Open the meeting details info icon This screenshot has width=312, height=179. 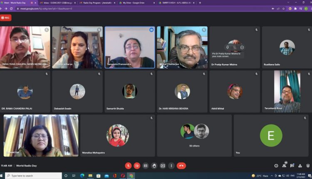tap(276, 166)
